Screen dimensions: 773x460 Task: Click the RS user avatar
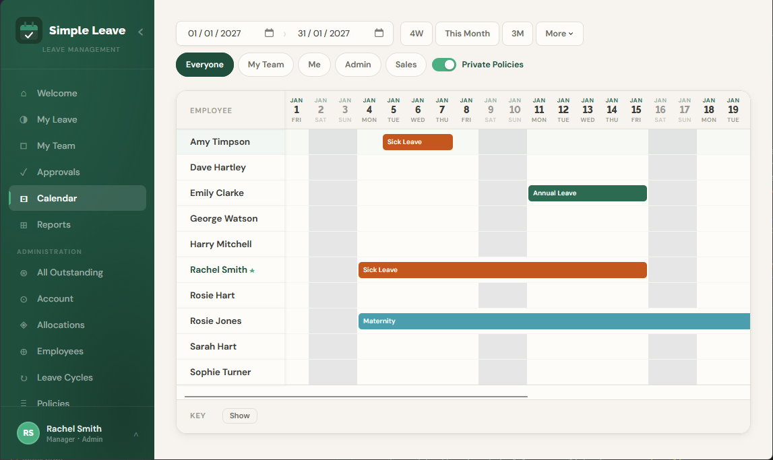click(28, 433)
